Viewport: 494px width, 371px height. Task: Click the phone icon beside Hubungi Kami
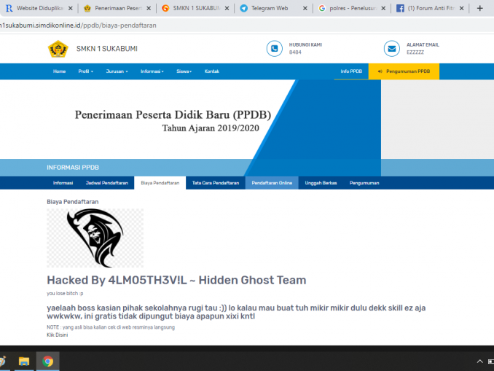pyautogui.click(x=275, y=49)
